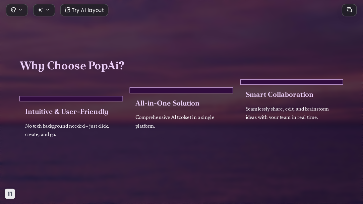Click the Try AI layout button
The width and height of the screenshot is (363, 204).
(84, 10)
